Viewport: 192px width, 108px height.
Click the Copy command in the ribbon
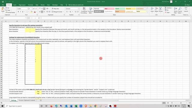pos(8,10)
